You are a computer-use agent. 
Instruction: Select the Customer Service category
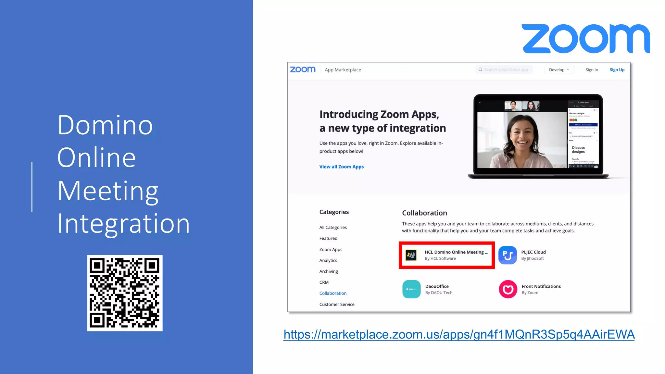pyautogui.click(x=337, y=304)
